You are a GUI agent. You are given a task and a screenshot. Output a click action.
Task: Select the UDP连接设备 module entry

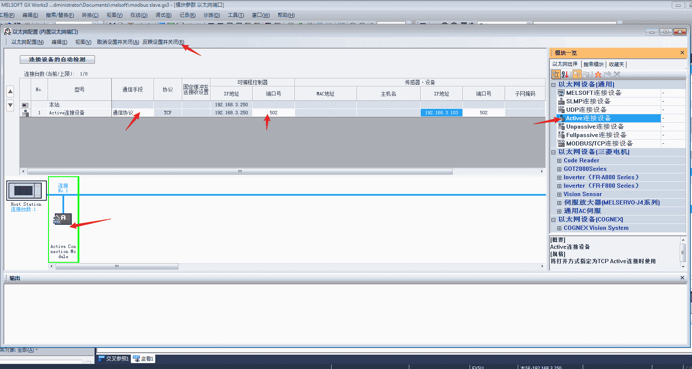click(x=586, y=110)
